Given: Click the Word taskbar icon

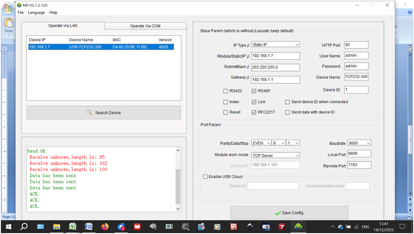Looking at the screenshot, I should coord(89,227).
